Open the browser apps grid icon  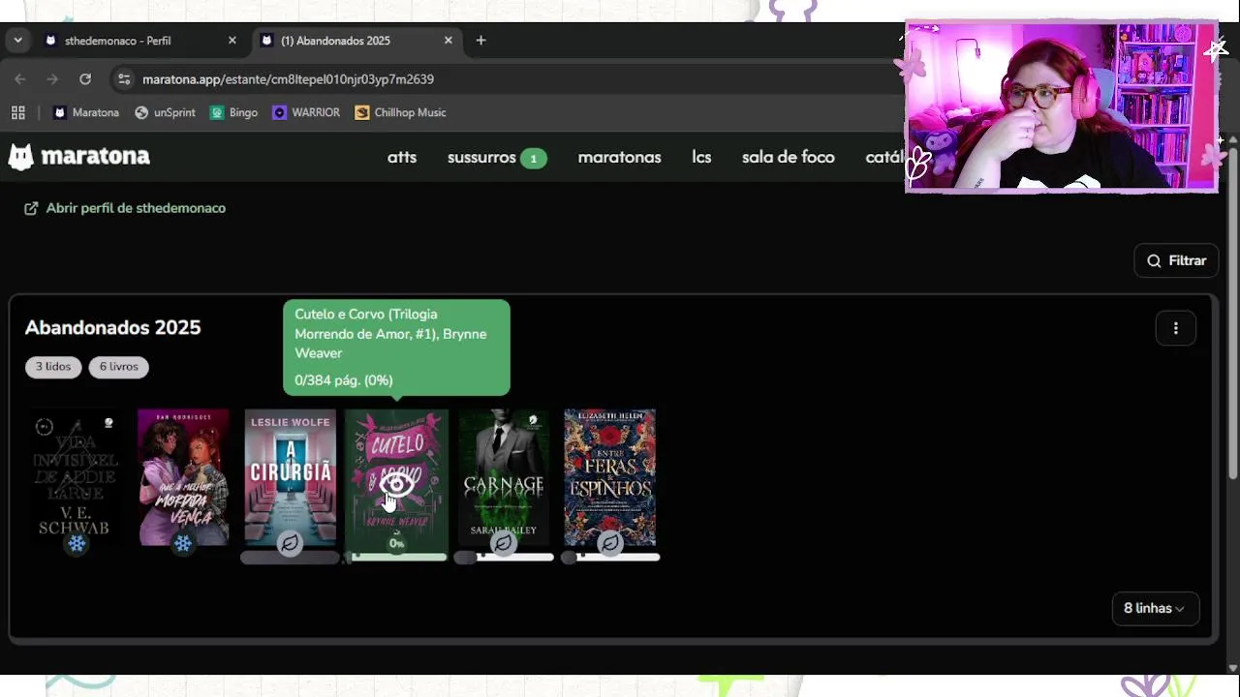(18, 112)
